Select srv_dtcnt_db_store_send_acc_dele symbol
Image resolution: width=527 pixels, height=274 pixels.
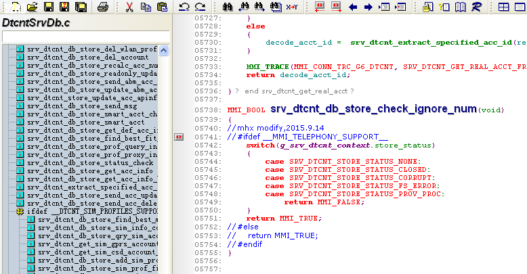point(92,203)
